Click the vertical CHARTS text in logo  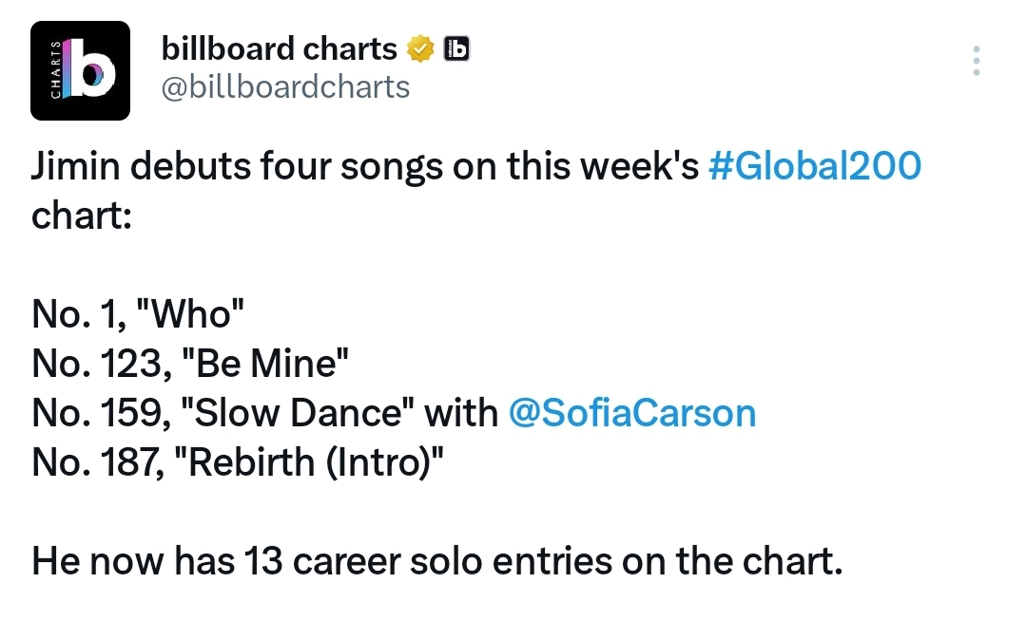[x=56, y=70]
